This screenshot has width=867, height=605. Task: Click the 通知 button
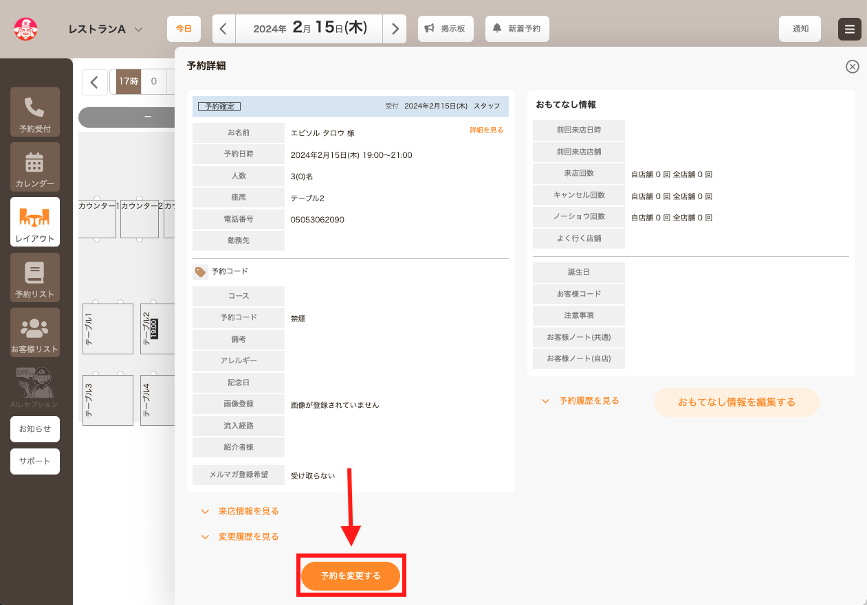pos(800,29)
